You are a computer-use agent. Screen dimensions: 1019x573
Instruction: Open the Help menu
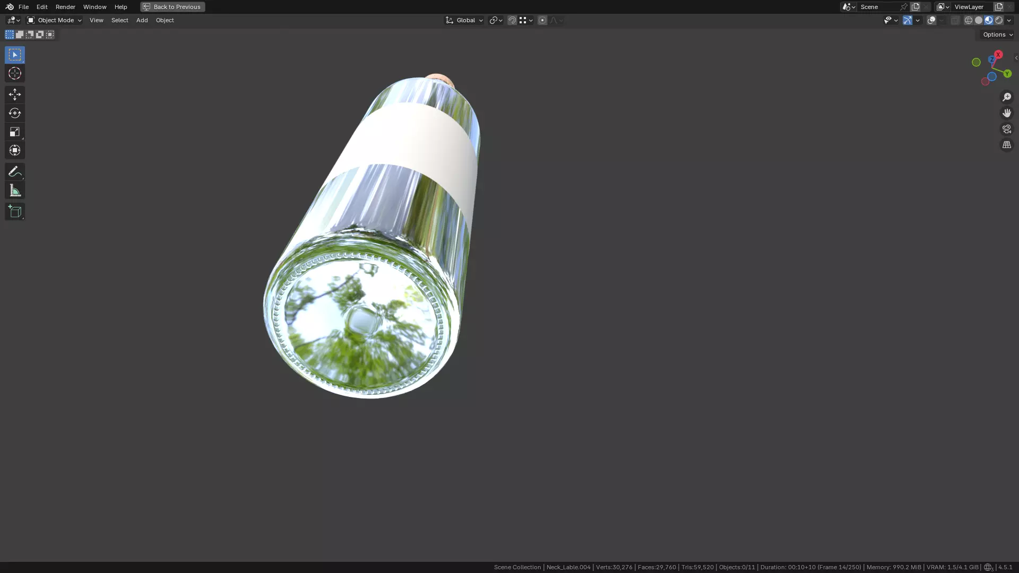click(121, 7)
